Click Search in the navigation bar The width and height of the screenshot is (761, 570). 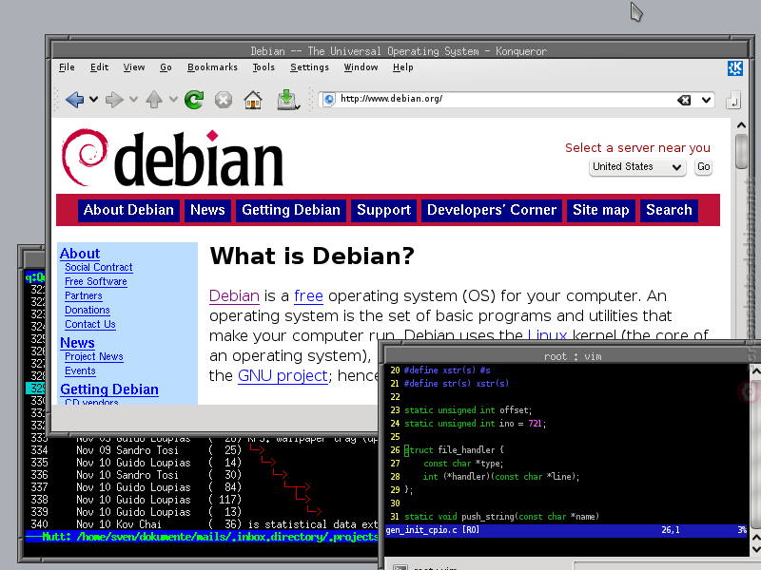(669, 210)
